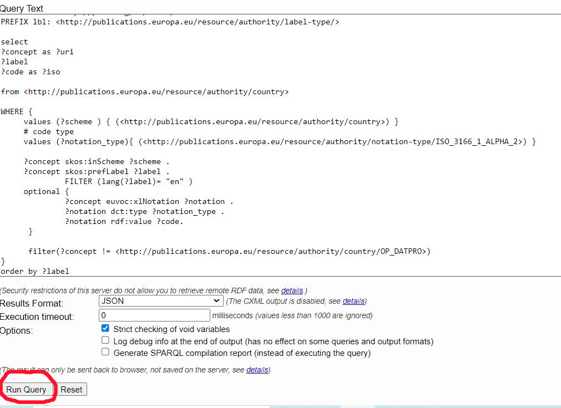Disable strict checking of void variables
Viewport: 561px width, 408px height.
coord(105,329)
